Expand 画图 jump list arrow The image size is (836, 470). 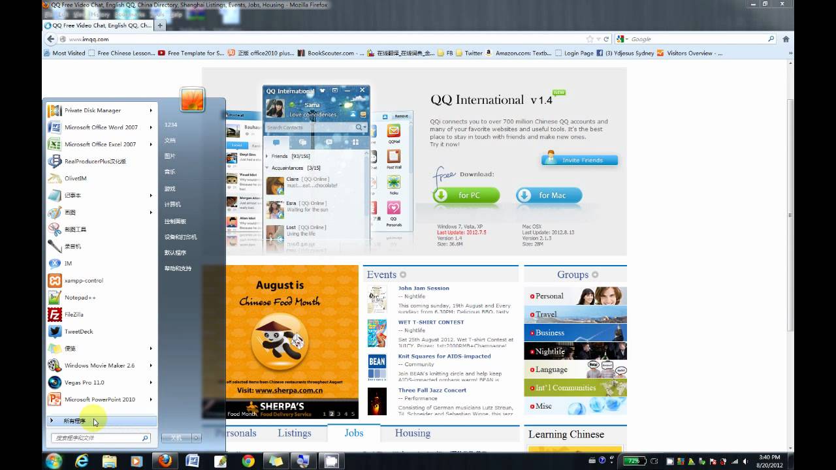click(x=151, y=212)
